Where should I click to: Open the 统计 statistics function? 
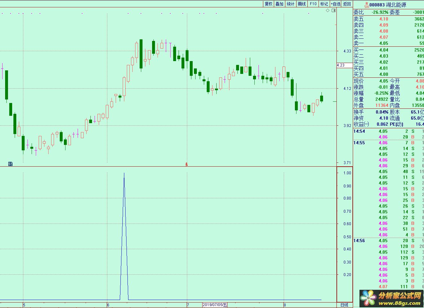pyautogui.click(x=290, y=4)
